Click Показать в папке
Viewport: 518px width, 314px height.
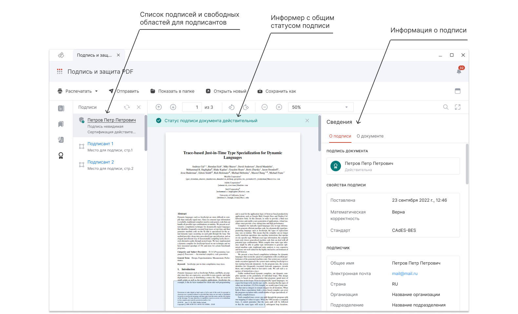[172, 91]
